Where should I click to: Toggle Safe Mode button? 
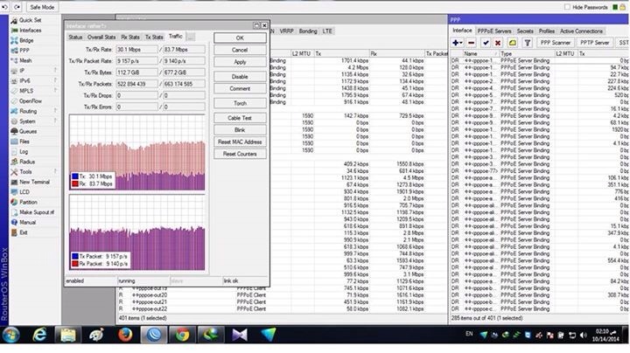pos(42,7)
